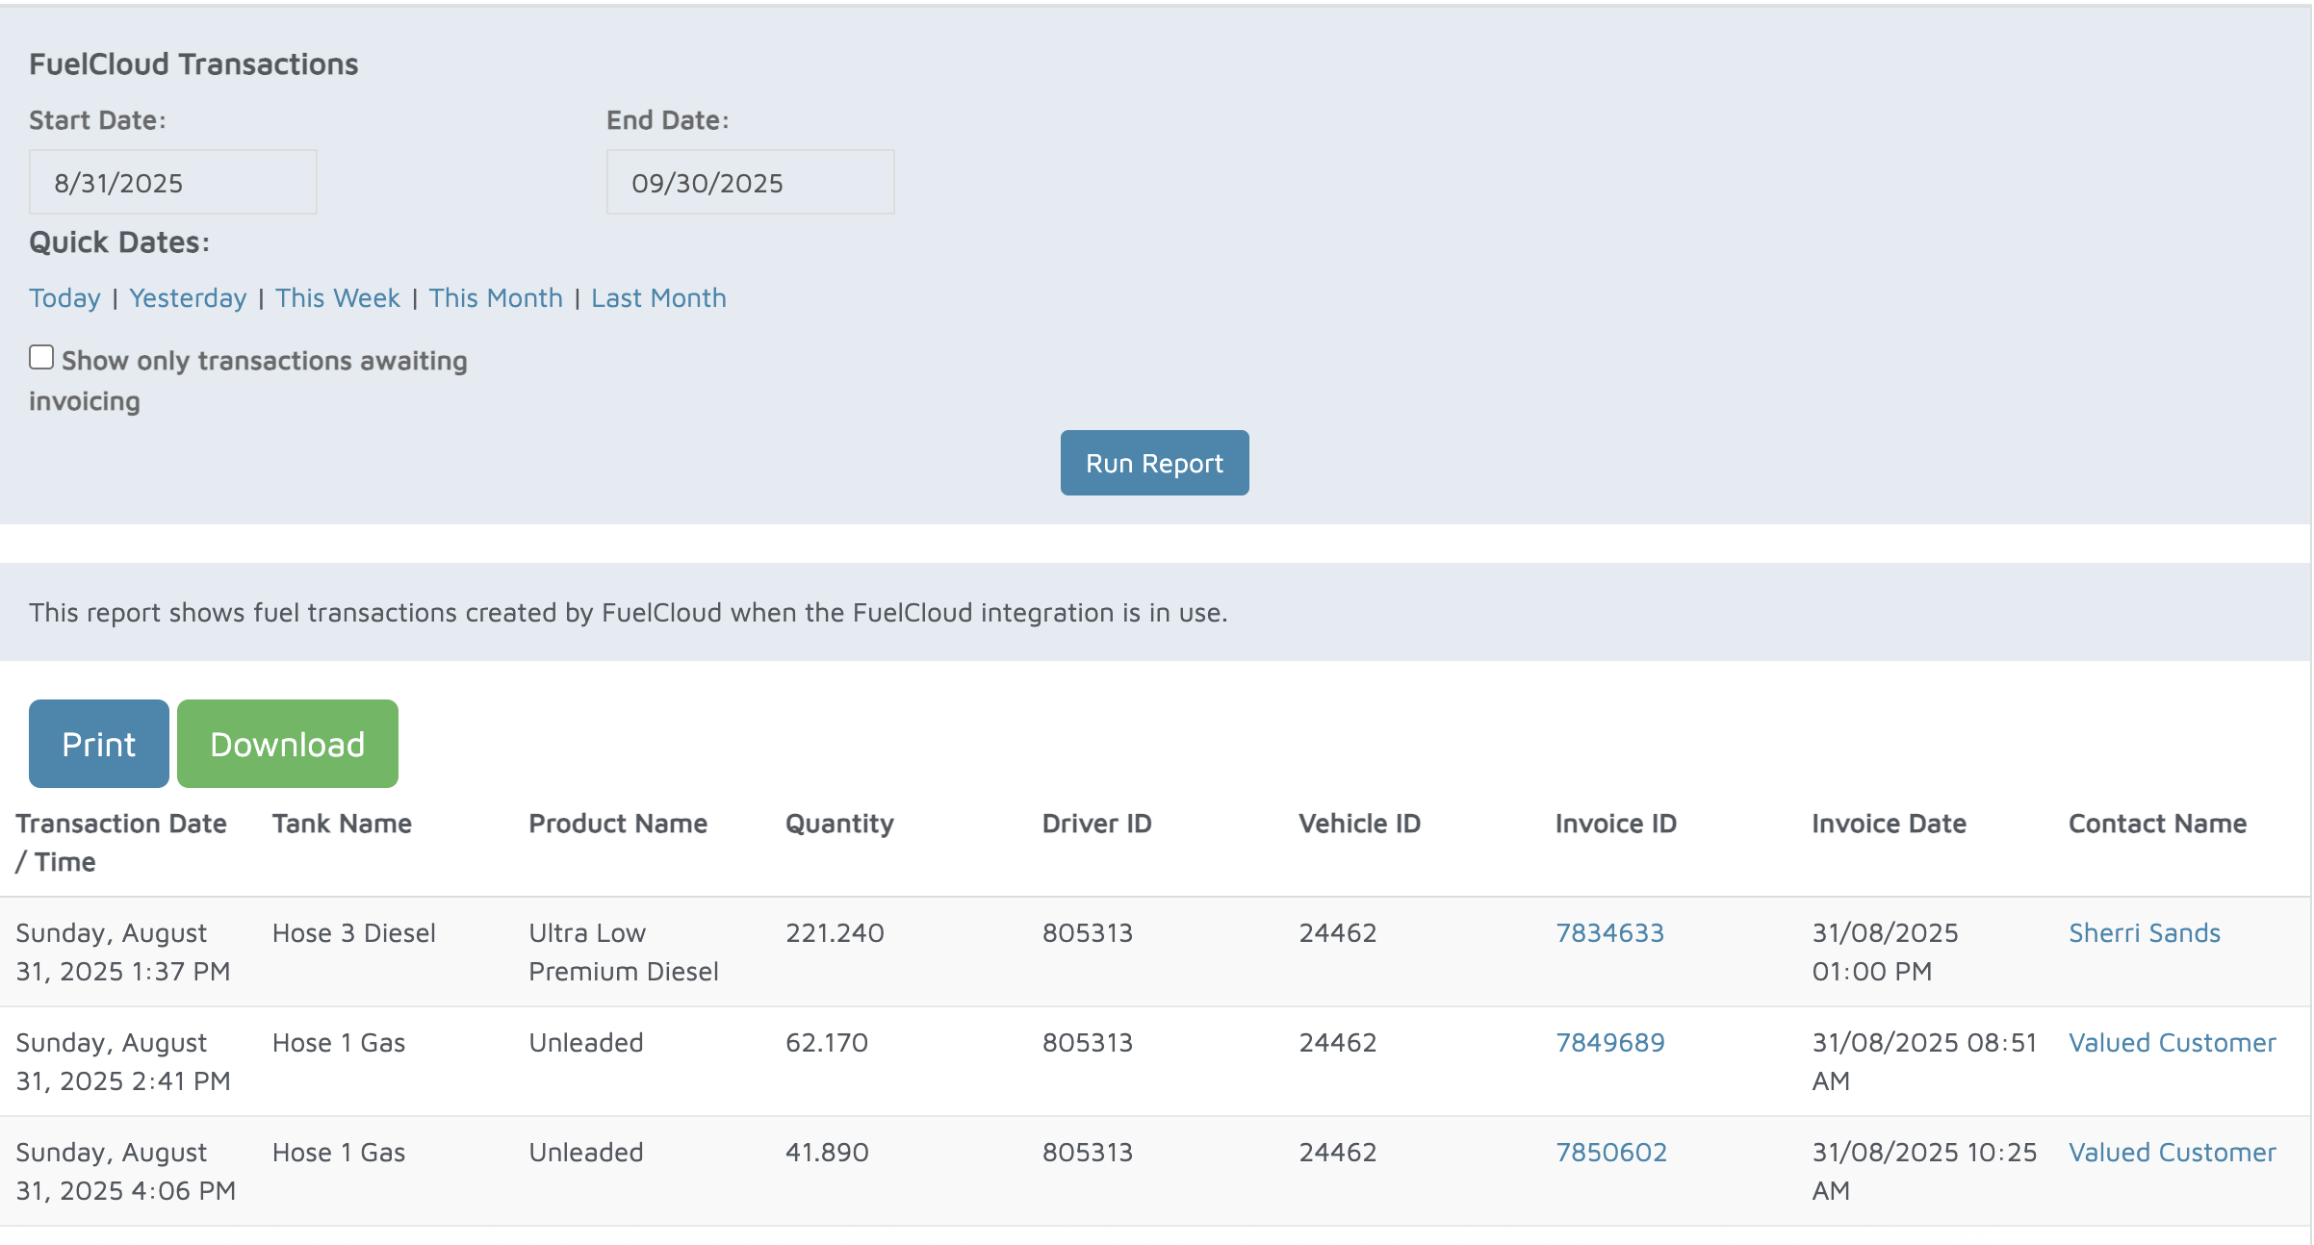Open invoice 7834633

1609,932
